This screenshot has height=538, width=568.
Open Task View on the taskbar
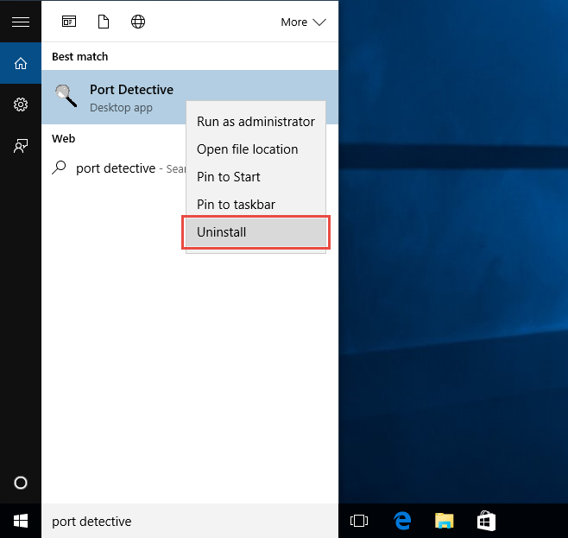[x=359, y=521]
